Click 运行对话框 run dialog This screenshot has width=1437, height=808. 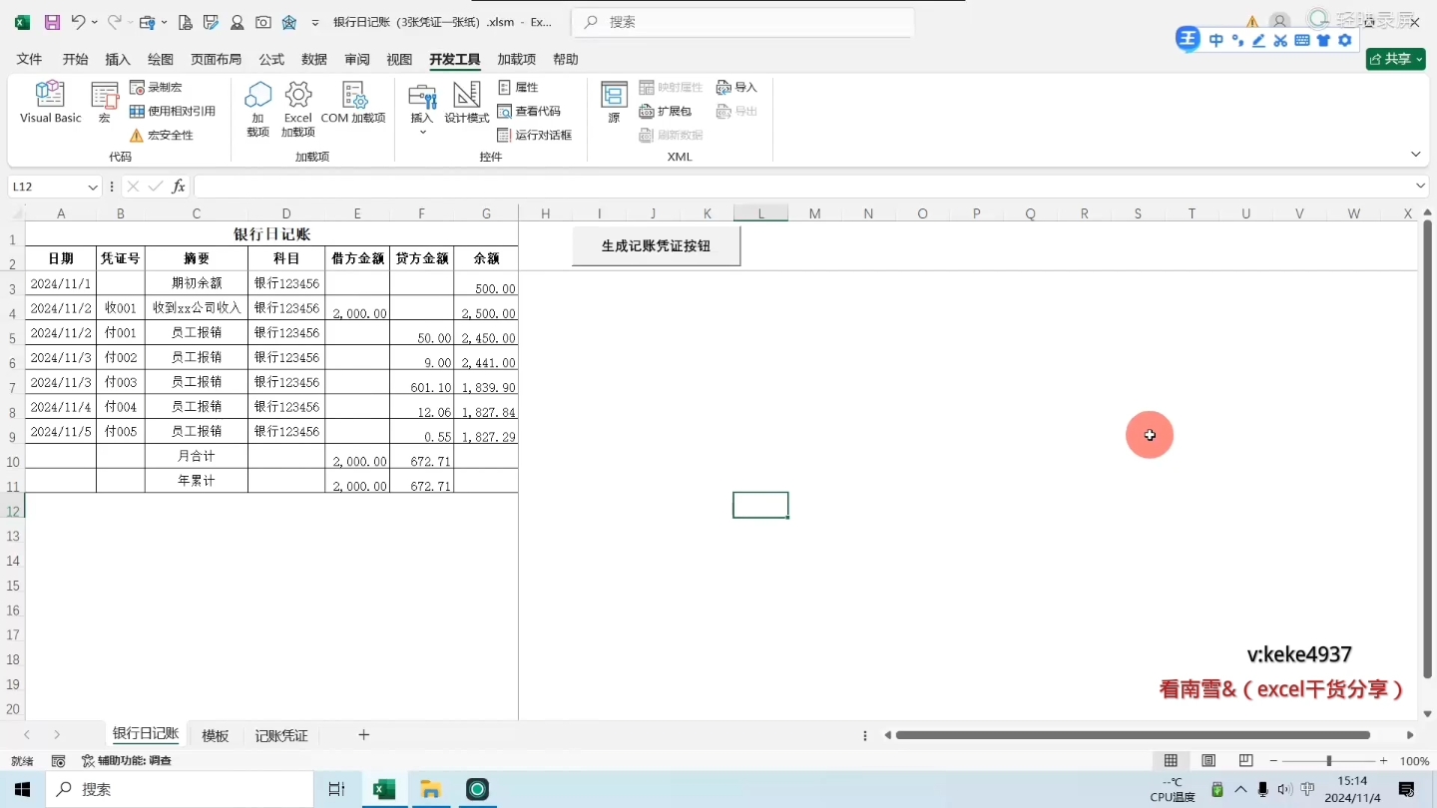point(535,136)
